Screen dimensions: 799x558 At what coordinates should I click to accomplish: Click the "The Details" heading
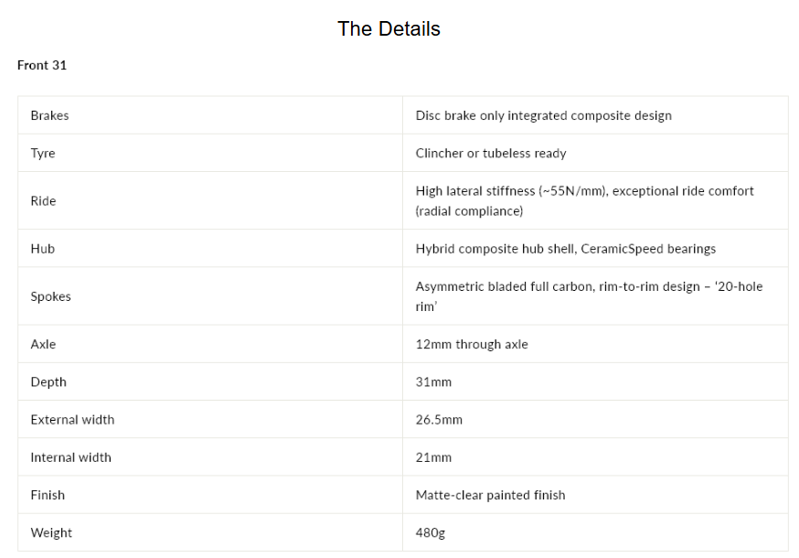389,29
